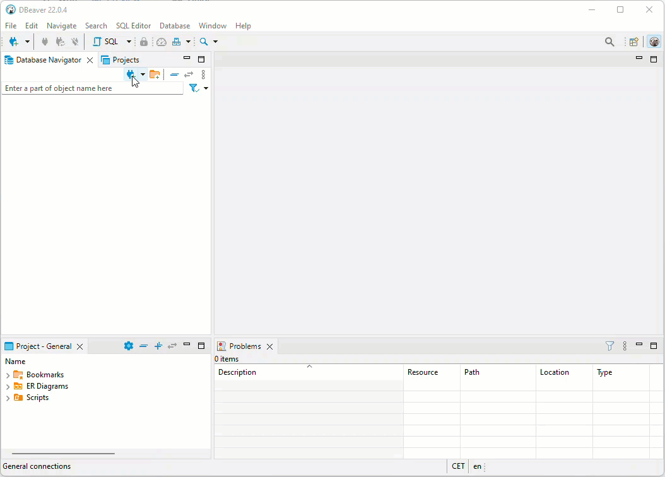Open the Problems view menu three dots
Screen dimensions: 665x477
(625, 346)
